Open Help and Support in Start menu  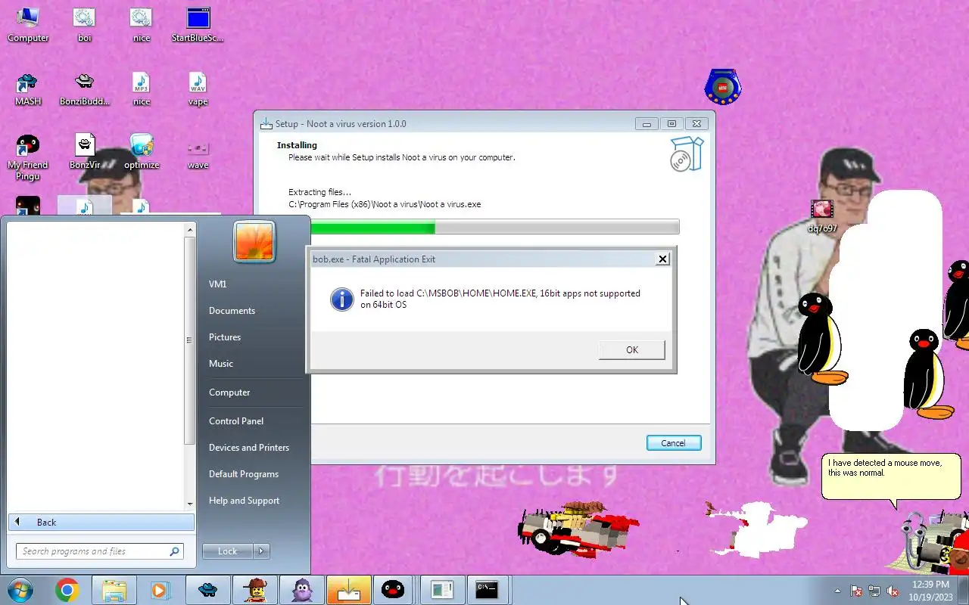(244, 501)
